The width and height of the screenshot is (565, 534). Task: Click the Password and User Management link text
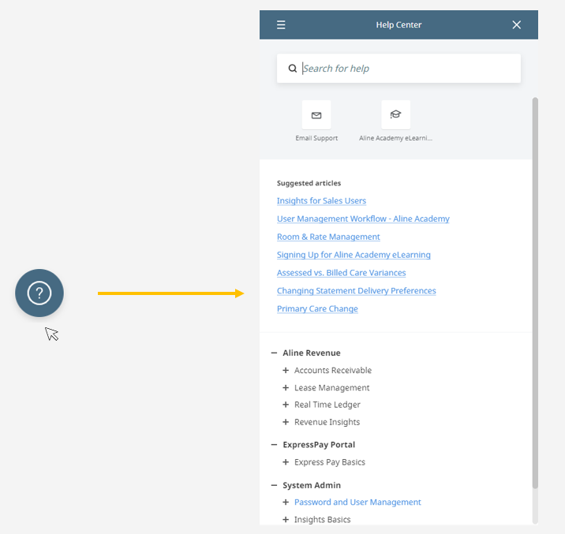[x=357, y=502]
